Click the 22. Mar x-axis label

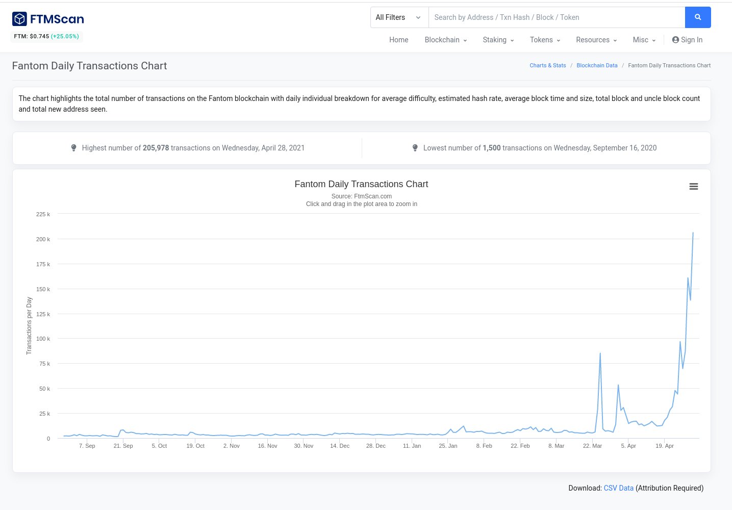592,446
